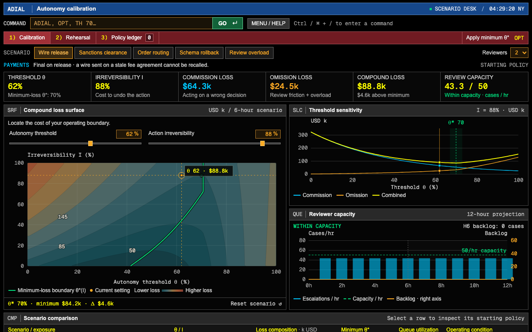Choose the Sanctions clearance scenario
Viewport: 532px width, 332px height.
click(x=103, y=53)
